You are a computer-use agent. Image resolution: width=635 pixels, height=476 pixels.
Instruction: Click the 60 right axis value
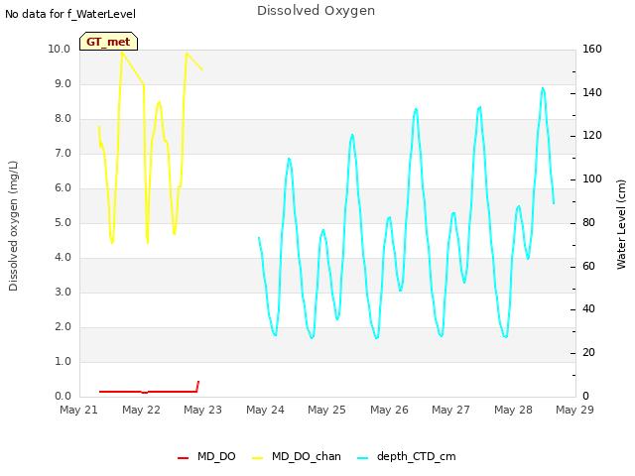588,266
